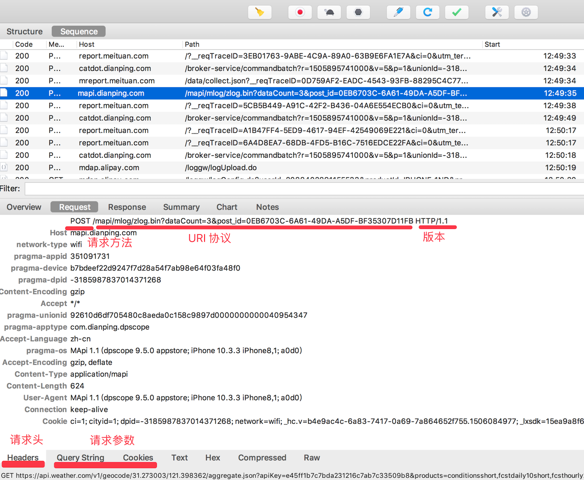Click the Filter input field
This screenshot has width=584, height=480.
tap(304, 189)
